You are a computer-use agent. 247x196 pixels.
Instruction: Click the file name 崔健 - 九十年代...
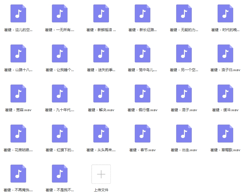[60, 110]
